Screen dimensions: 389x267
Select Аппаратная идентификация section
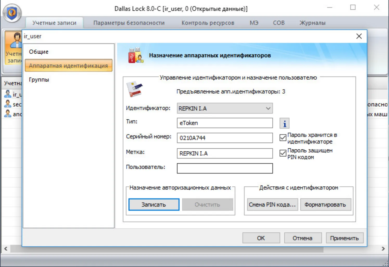pos(68,66)
